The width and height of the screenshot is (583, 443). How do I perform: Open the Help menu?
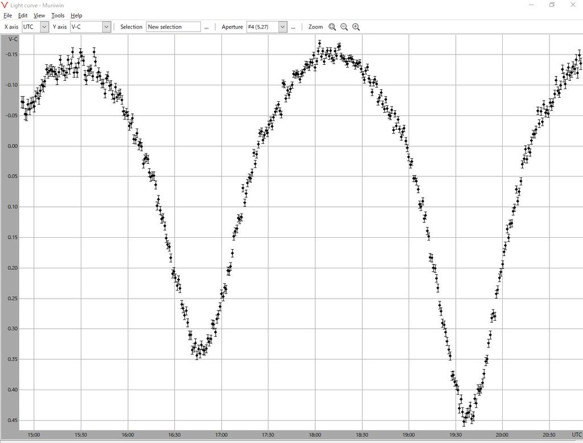[x=76, y=15]
